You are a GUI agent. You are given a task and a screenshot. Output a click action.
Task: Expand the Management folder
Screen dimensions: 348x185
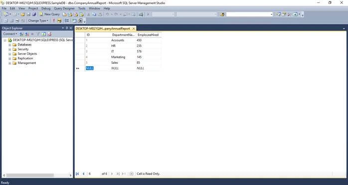(x=10, y=63)
